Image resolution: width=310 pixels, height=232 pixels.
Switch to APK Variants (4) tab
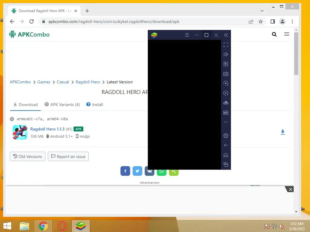[x=62, y=105]
